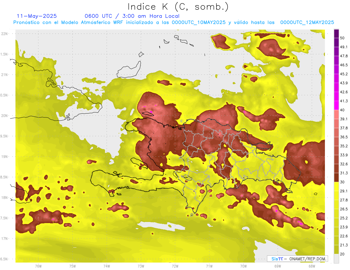Select the "22N" latitude axis label
The height and width of the screenshot is (270, 350).
4,34
